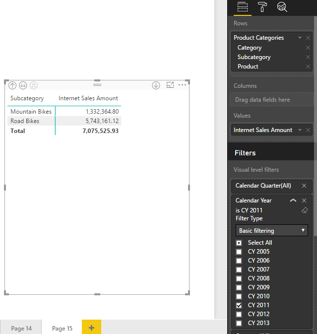The width and height of the screenshot is (317, 334).
Task: Open Filter Type Basic filtering dropdown
Action: (272, 230)
